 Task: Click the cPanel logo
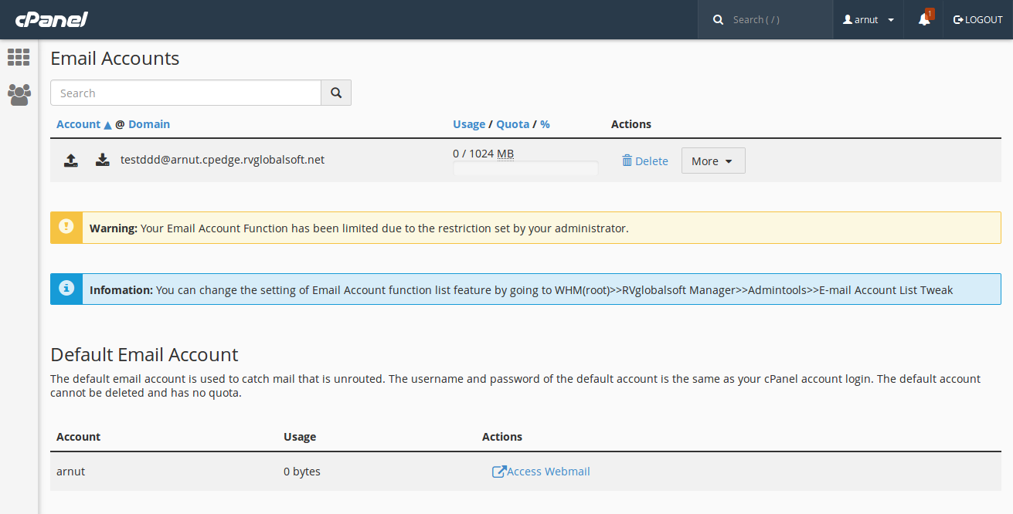(x=51, y=19)
